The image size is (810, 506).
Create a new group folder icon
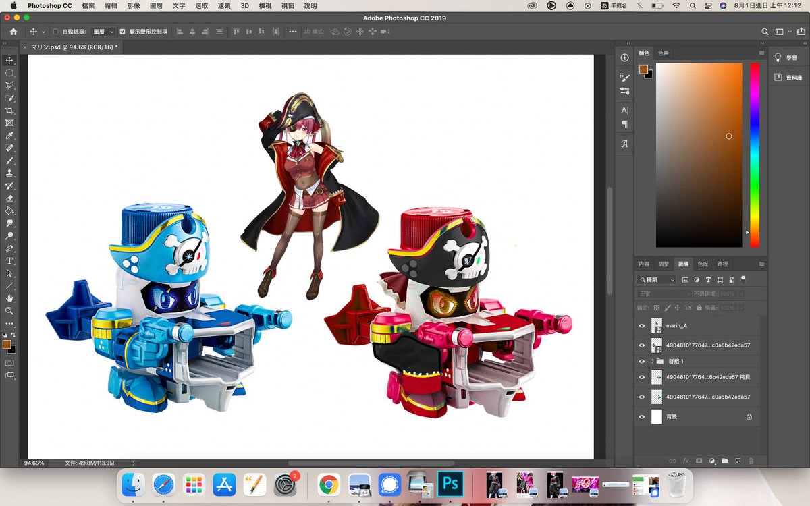[x=724, y=461]
